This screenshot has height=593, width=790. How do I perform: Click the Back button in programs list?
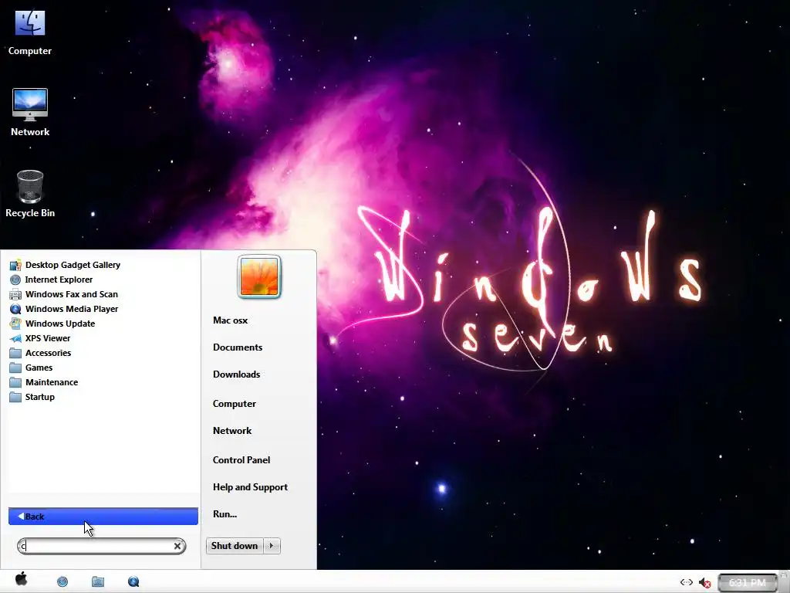tap(103, 517)
